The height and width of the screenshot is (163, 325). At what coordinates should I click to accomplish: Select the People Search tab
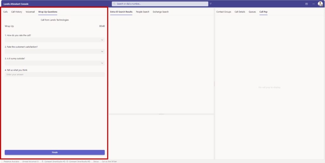tap(143, 12)
